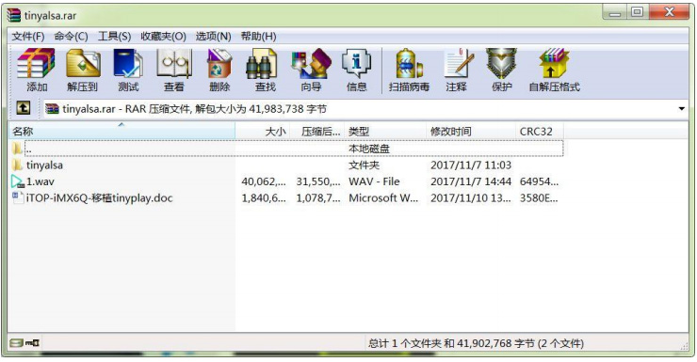
Task: Click the Test (测试) archive icon
Action: pos(128,64)
